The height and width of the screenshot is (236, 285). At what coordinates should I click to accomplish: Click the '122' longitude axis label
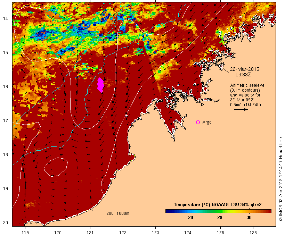click(x=123, y=233)
